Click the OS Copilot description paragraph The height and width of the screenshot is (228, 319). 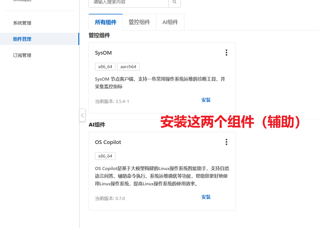click(162, 176)
